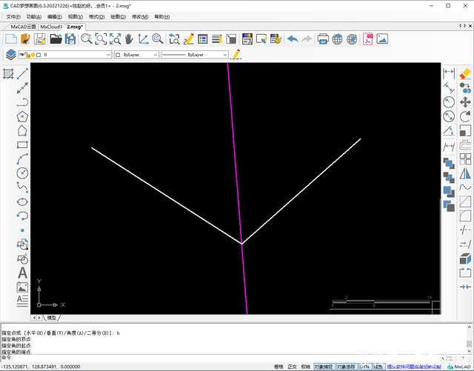The width and height of the screenshot is (474, 371).
Task: Open the 格式(O) menu
Action: [97, 16]
